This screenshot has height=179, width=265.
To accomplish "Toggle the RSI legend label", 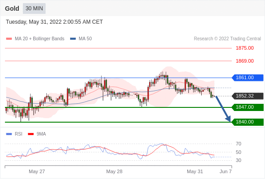I will point(18,134).
